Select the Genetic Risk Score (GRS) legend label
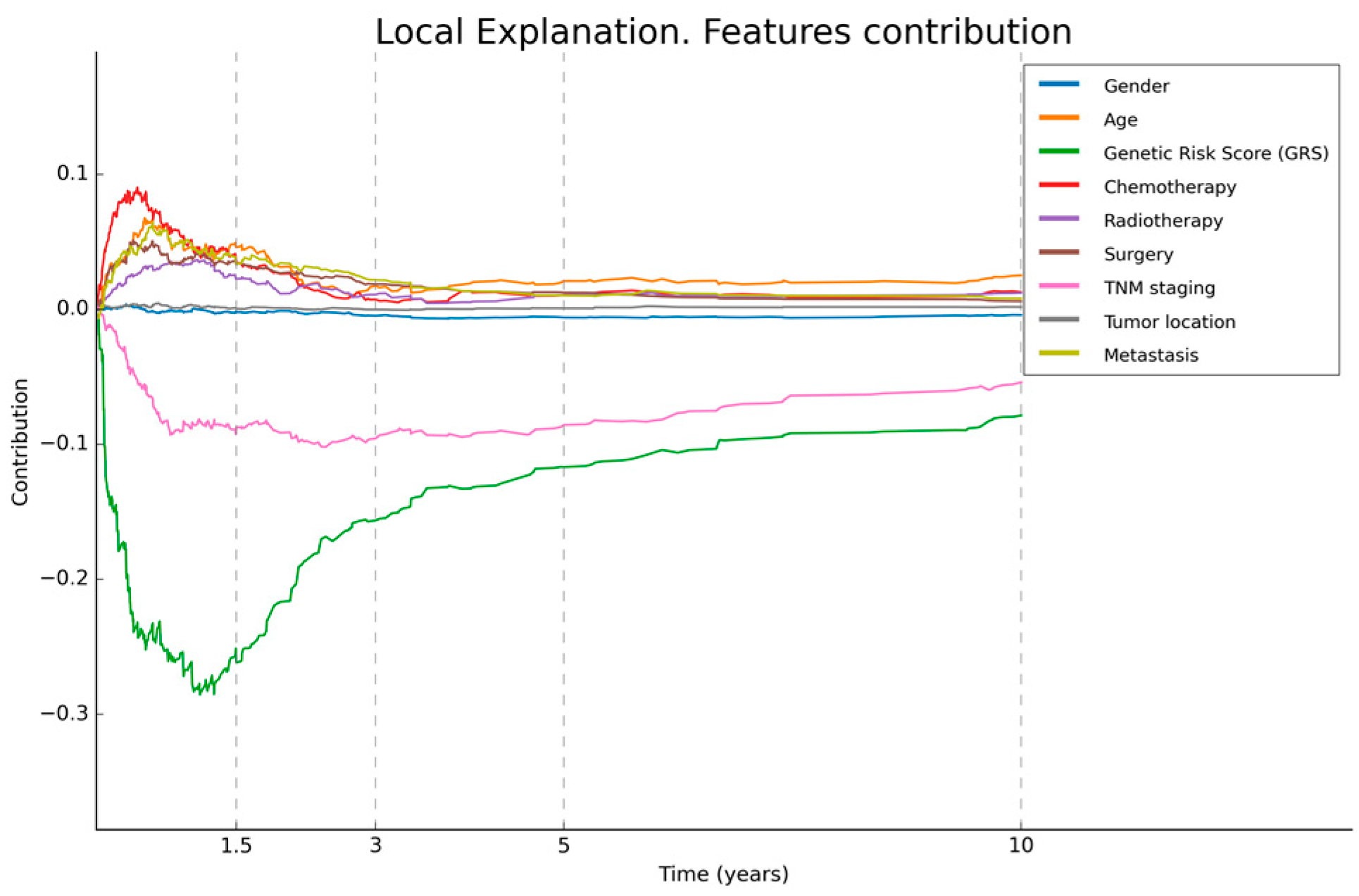 (x=1215, y=153)
